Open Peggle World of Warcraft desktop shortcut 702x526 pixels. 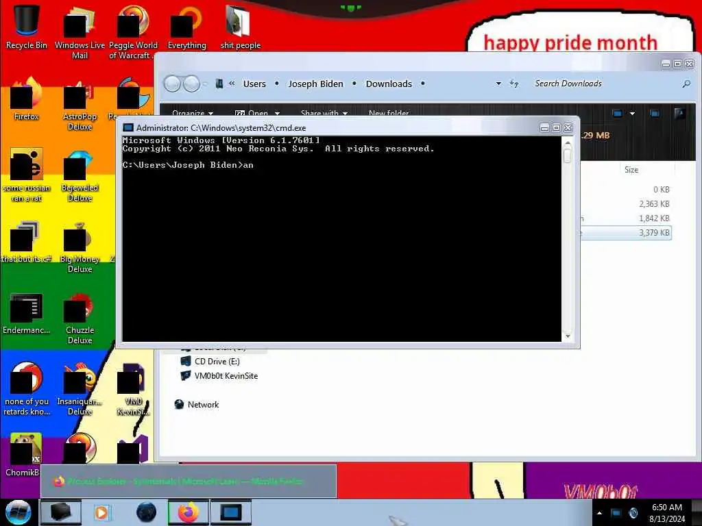coord(133,32)
